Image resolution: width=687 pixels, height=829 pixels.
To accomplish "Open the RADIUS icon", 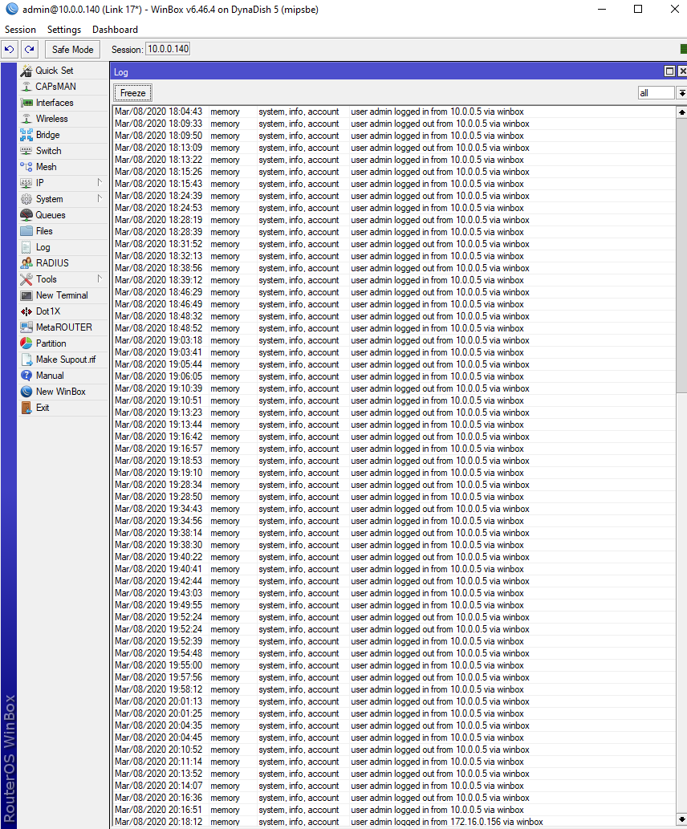I will coord(26,263).
